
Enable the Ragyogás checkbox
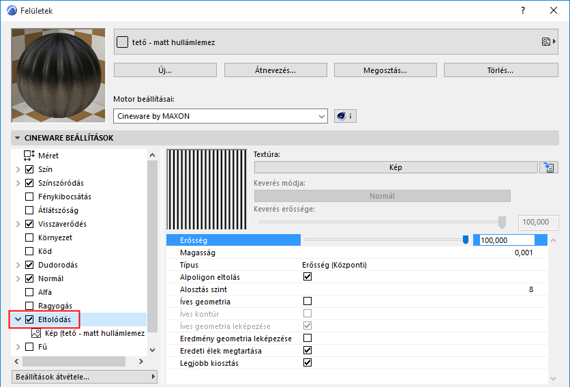click(29, 306)
